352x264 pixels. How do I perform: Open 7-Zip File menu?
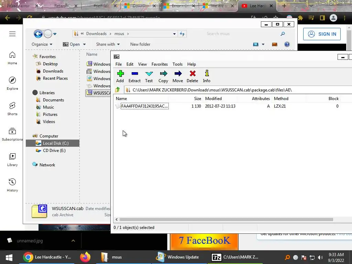pyautogui.click(x=119, y=64)
